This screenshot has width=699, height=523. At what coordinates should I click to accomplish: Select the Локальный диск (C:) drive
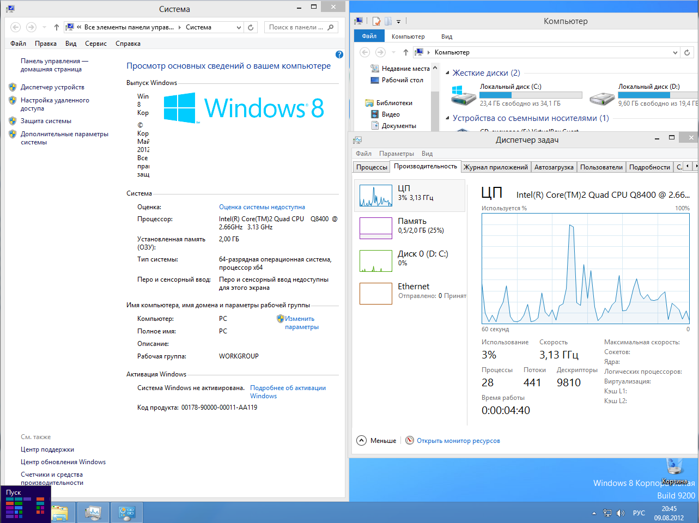pos(516,95)
